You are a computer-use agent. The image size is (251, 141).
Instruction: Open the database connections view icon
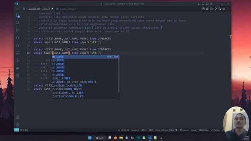[18, 76]
